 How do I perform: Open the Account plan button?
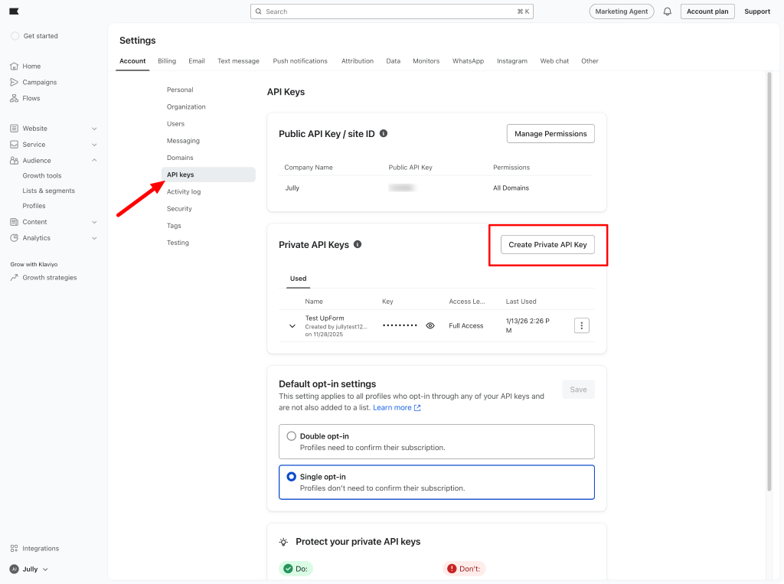pos(707,11)
